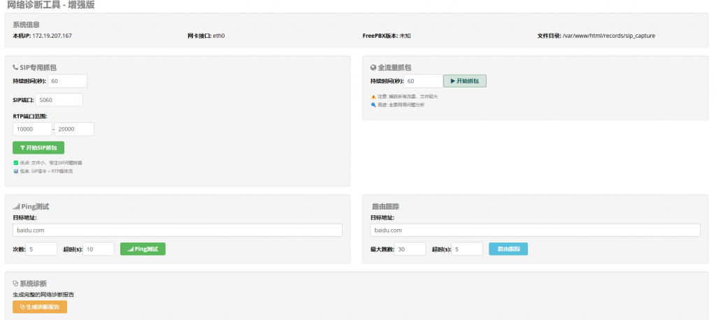Click RTP range start field 10000

(x=32, y=129)
